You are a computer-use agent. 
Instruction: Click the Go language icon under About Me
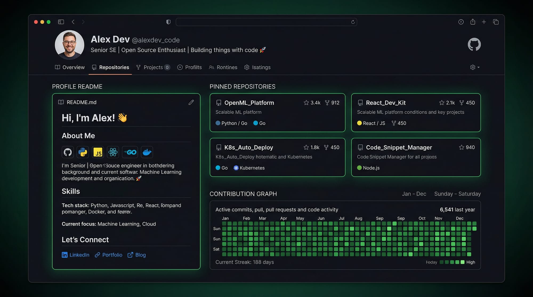130,152
